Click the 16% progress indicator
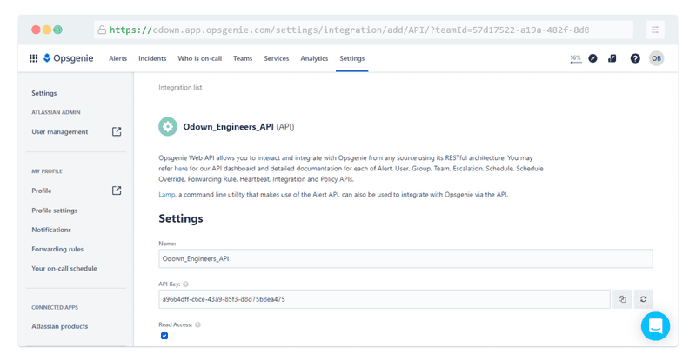 pos(575,58)
